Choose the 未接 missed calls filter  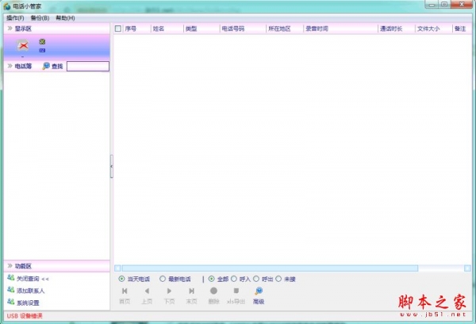pos(278,279)
